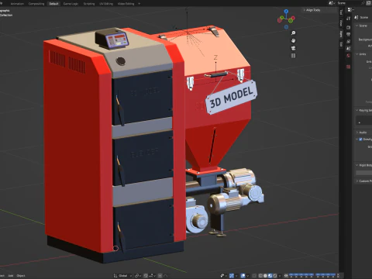This screenshot has width=372, height=279.
Task: Click the proportional editing falloff icon
Action: [165, 276]
